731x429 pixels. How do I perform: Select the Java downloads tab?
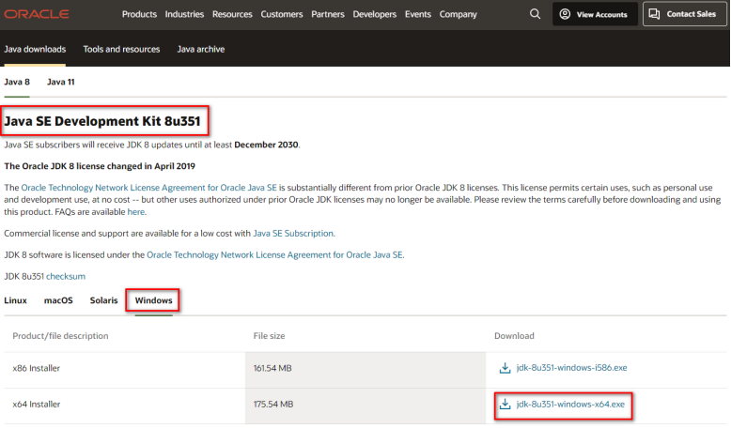tap(35, 50)
